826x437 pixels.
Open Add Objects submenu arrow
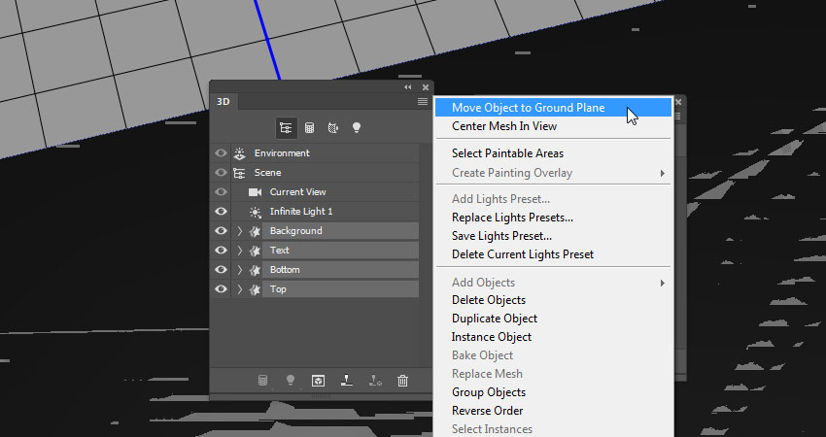[662, 284]
